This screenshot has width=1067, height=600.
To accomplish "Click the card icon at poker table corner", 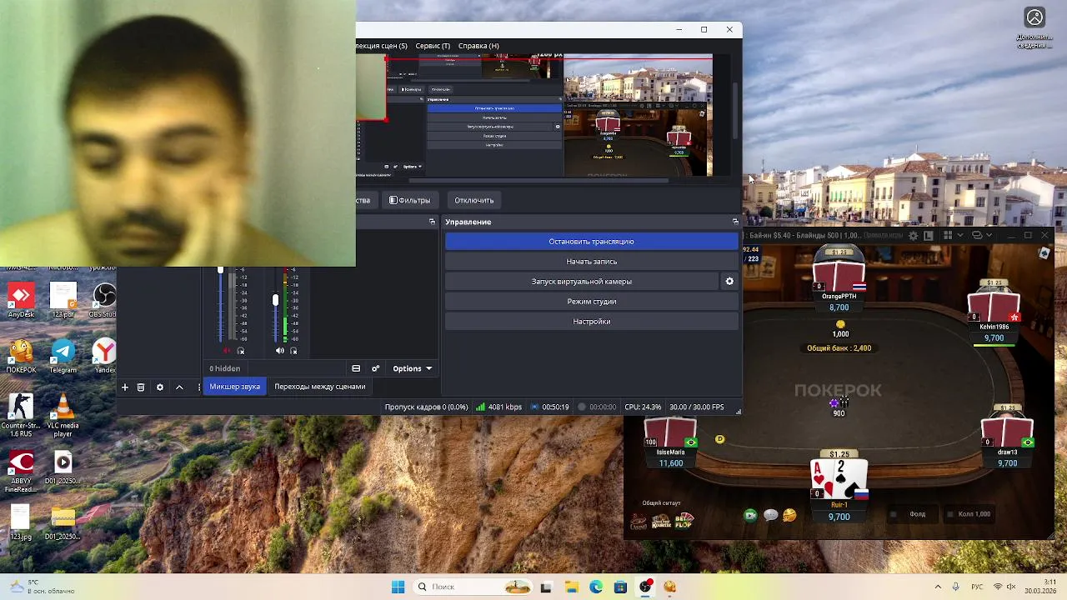I will click(1044, 253).
